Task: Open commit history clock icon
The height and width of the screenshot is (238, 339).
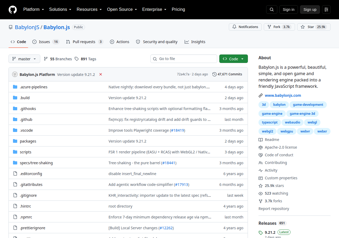Action: tap(214, 74)
